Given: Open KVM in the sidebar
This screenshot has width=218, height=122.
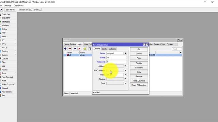Looking at the screenshot, I should click(4, 81).
